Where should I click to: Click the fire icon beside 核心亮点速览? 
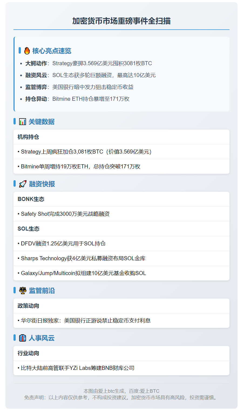[27, 50]
